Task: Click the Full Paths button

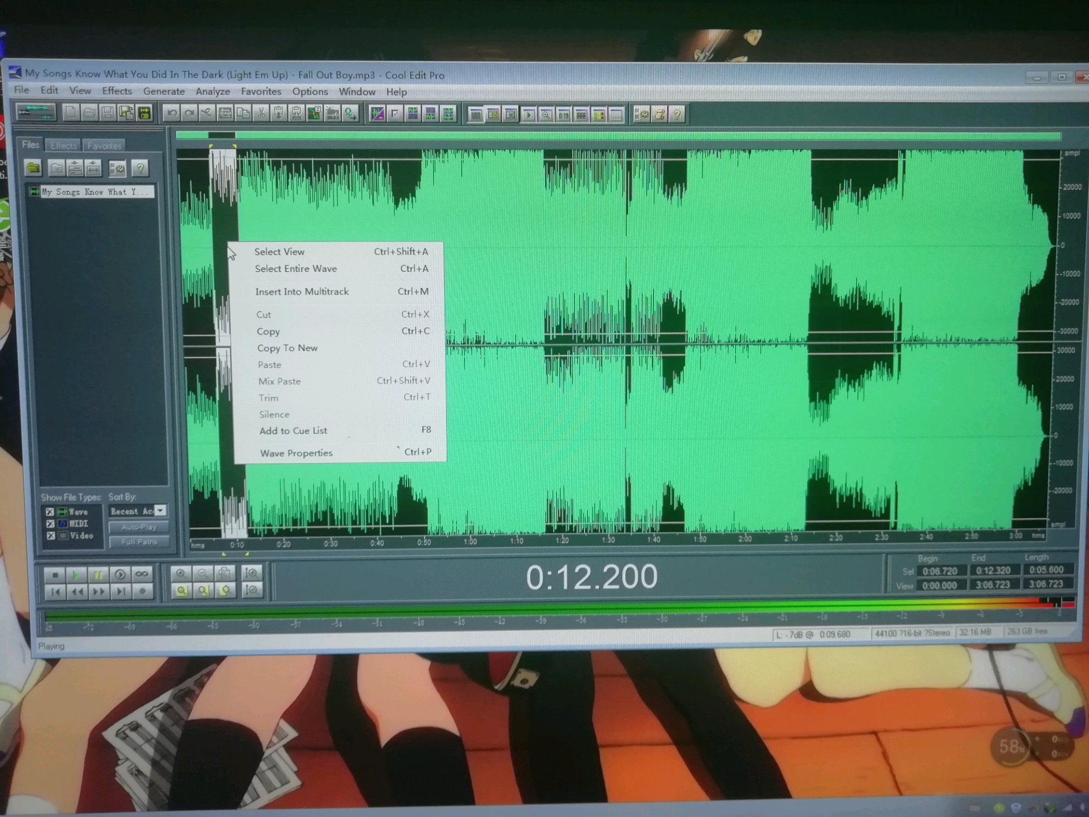Action: (139, 542)
